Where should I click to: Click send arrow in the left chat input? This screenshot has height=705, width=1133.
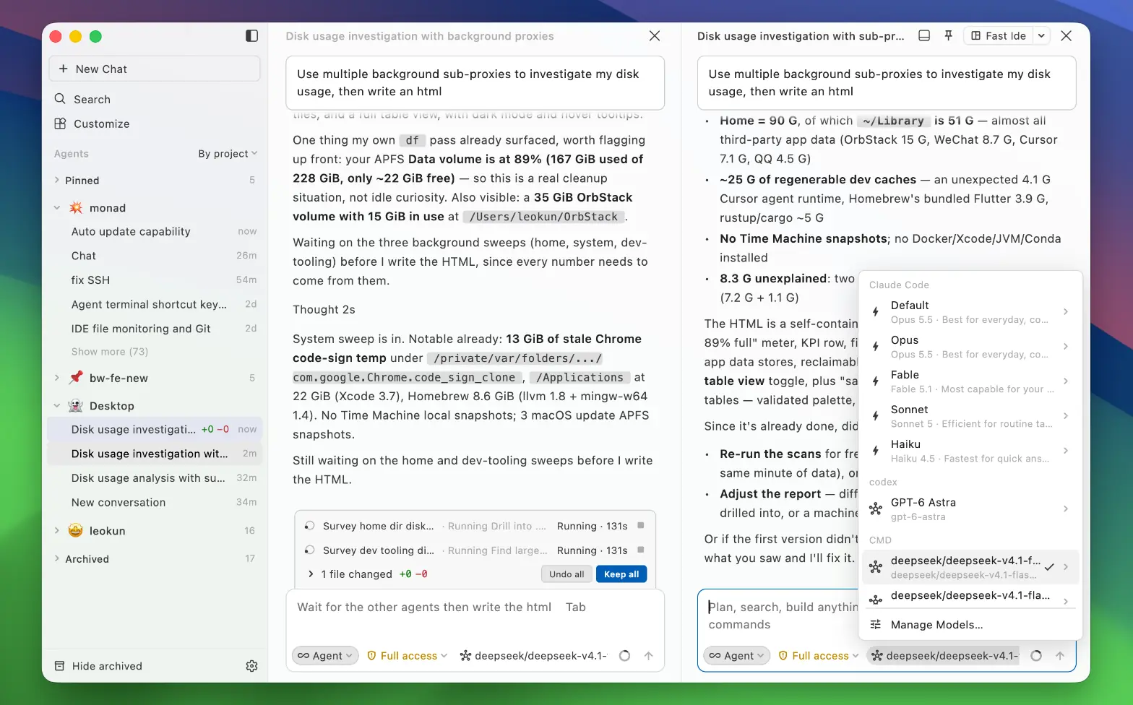[648, 656]
